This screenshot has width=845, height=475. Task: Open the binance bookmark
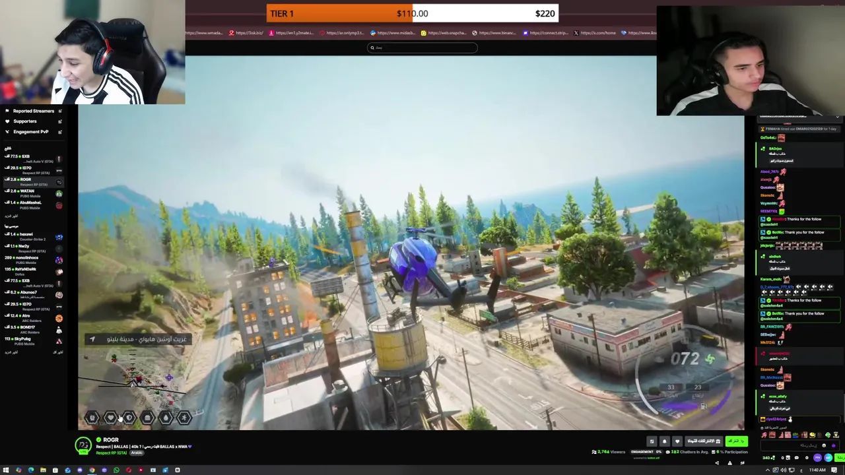click(x=494, y=33)
